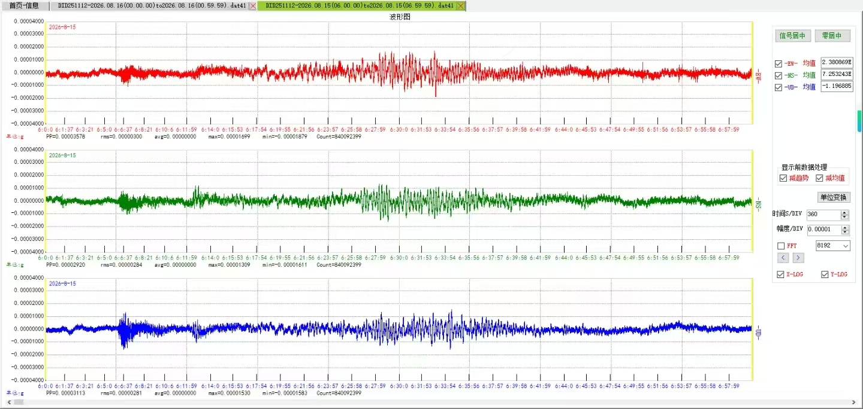Uncheck the UD channel checkbox

pyautogui.click(x=778, y=87)
